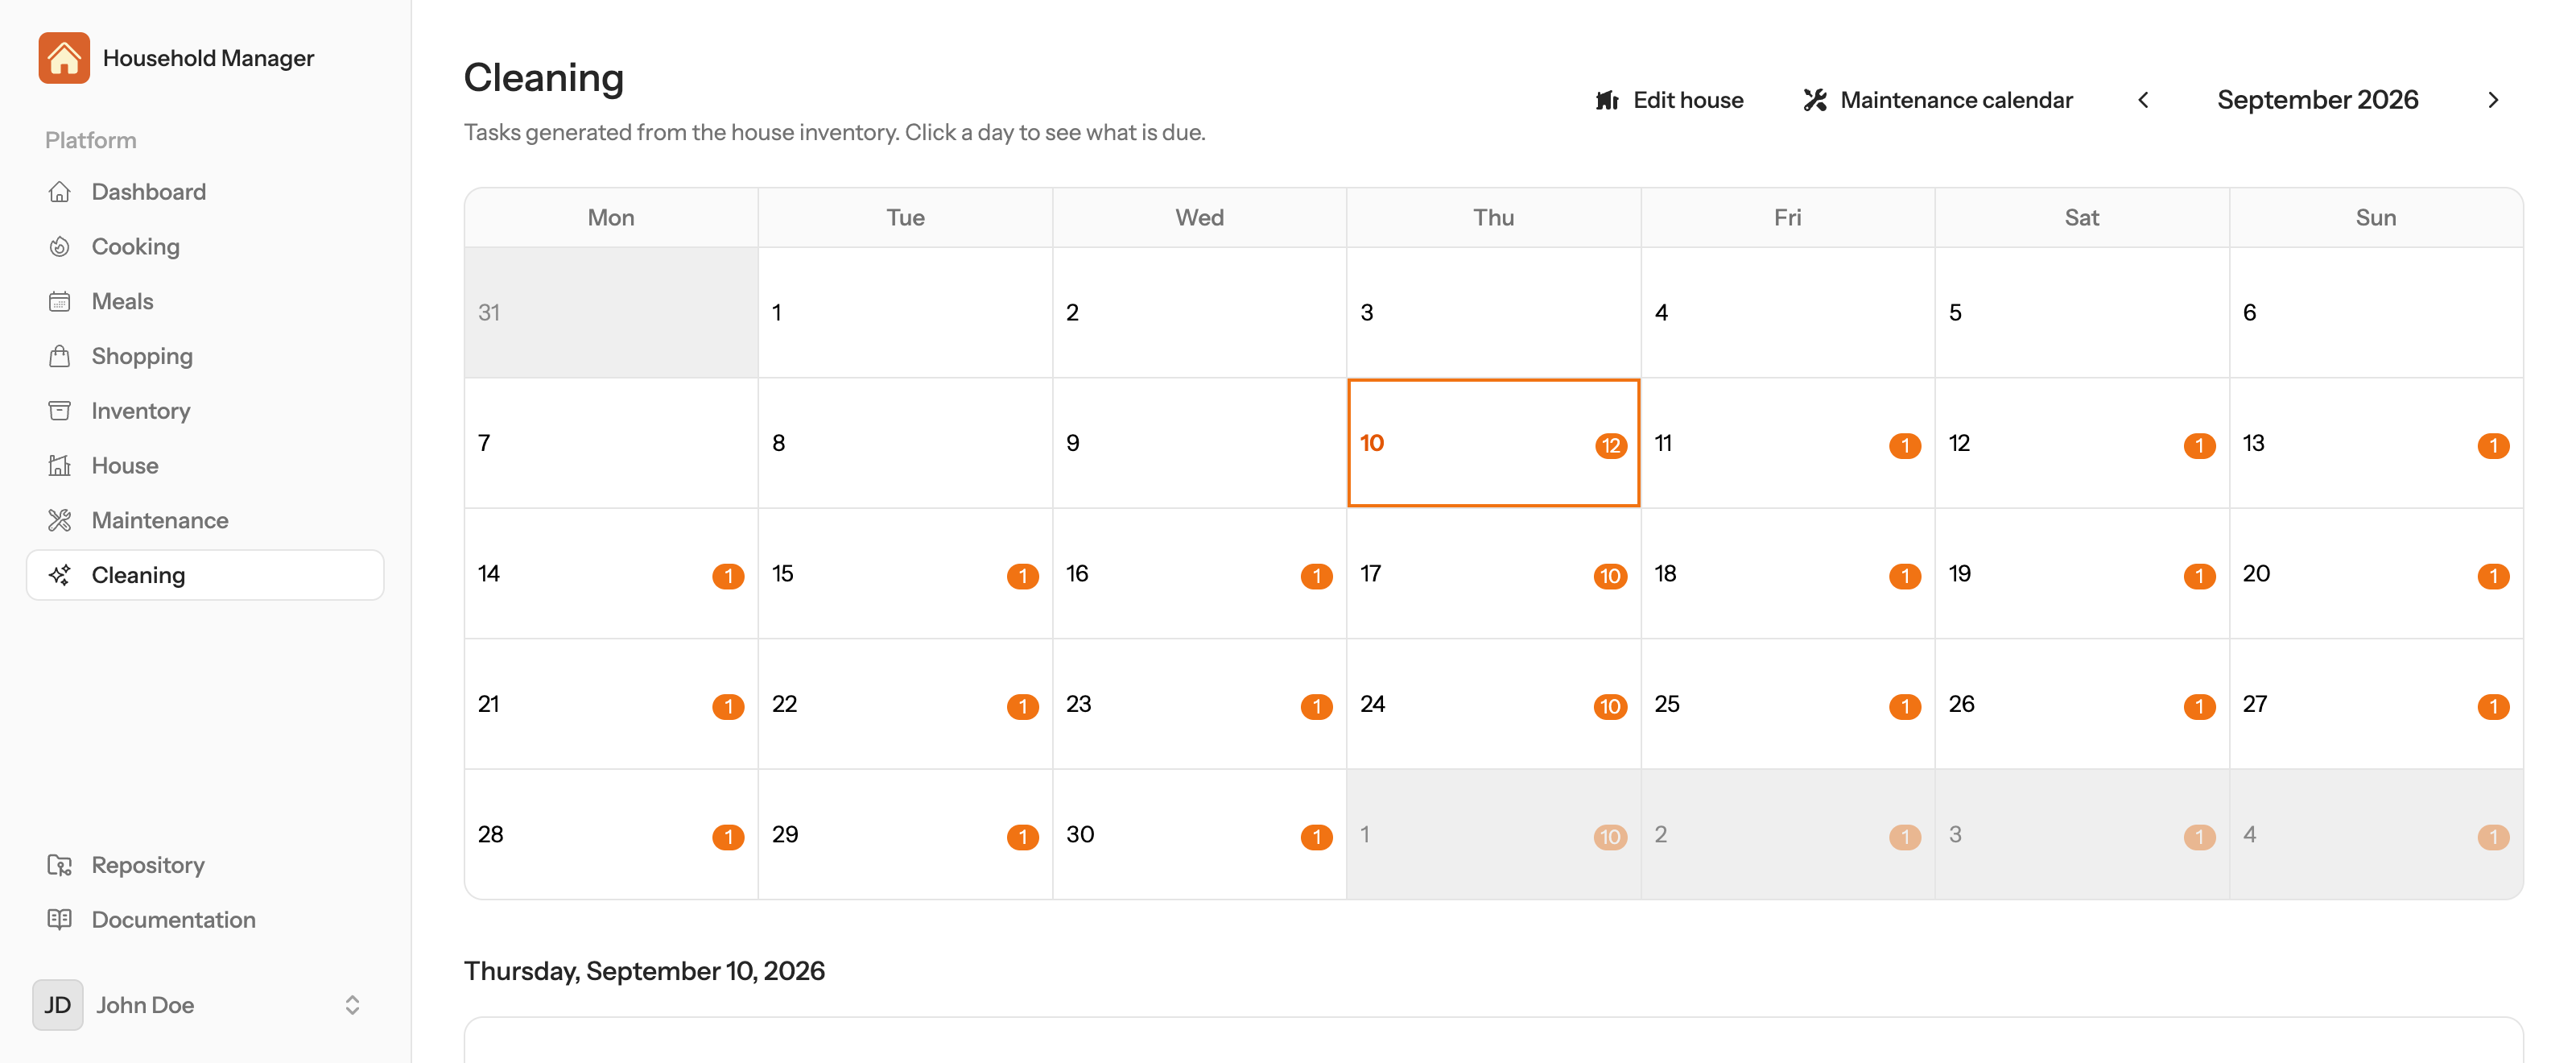
Task: Open the Maintenance calendar
Action: [x=1937, y=100]
